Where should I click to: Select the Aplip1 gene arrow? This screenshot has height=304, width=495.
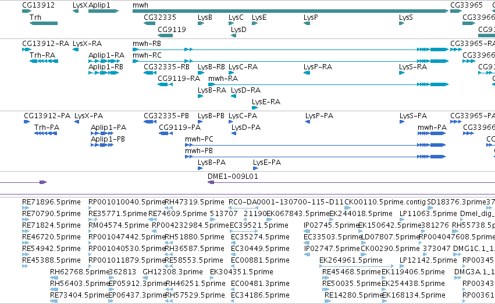[x=104, y=11]
